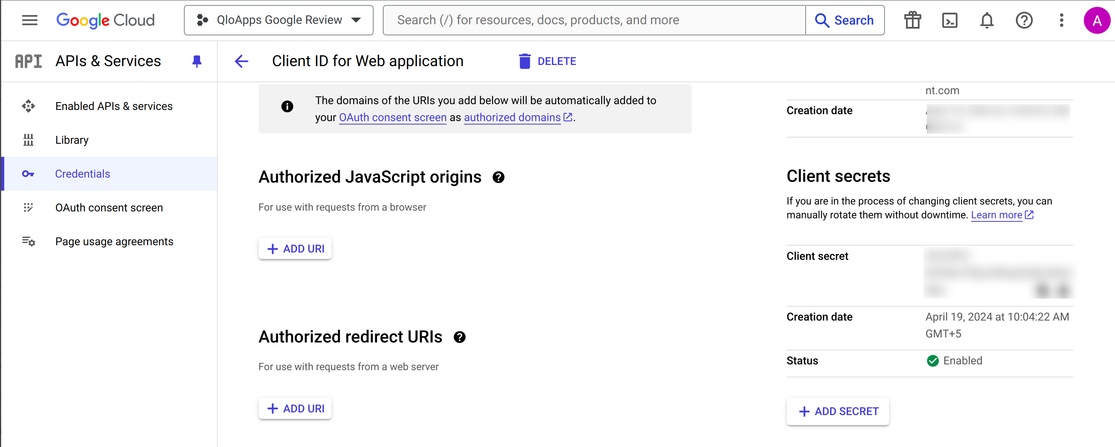The height and width of the screenshot is (447, 1115).
Task: Click DELETE to remove client ID
Action: 547,61
